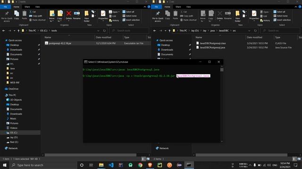Open the File tab in tools window
The height and width of the screenshot is (169, 302).
coord(5,7)
